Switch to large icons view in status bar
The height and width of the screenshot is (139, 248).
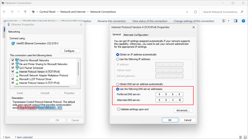[245, 137]
